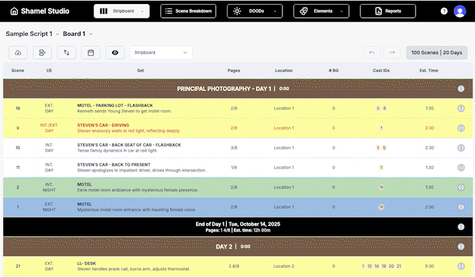This screenshot has width=475, height=277.
Task: Open the help question mark icon
Action: [x=444, y=11]
